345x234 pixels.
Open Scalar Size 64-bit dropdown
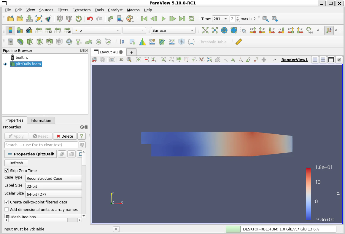pyautogui.click(x=53, y=194)
